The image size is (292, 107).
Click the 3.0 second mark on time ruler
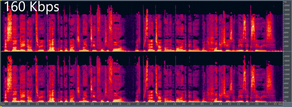pyautogui.click(x=138, y=104)
